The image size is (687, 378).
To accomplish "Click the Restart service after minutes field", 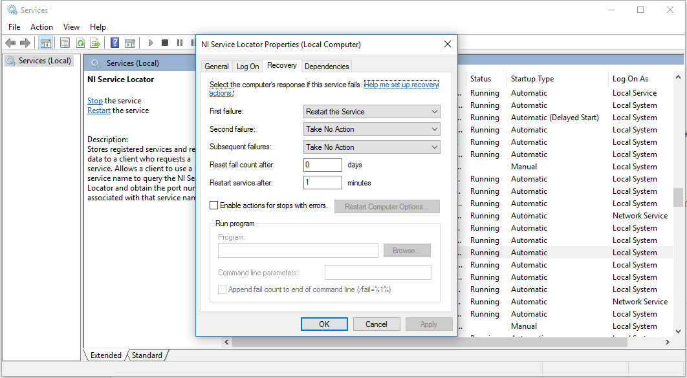I will pyautogui.click(x=322, y=182).
